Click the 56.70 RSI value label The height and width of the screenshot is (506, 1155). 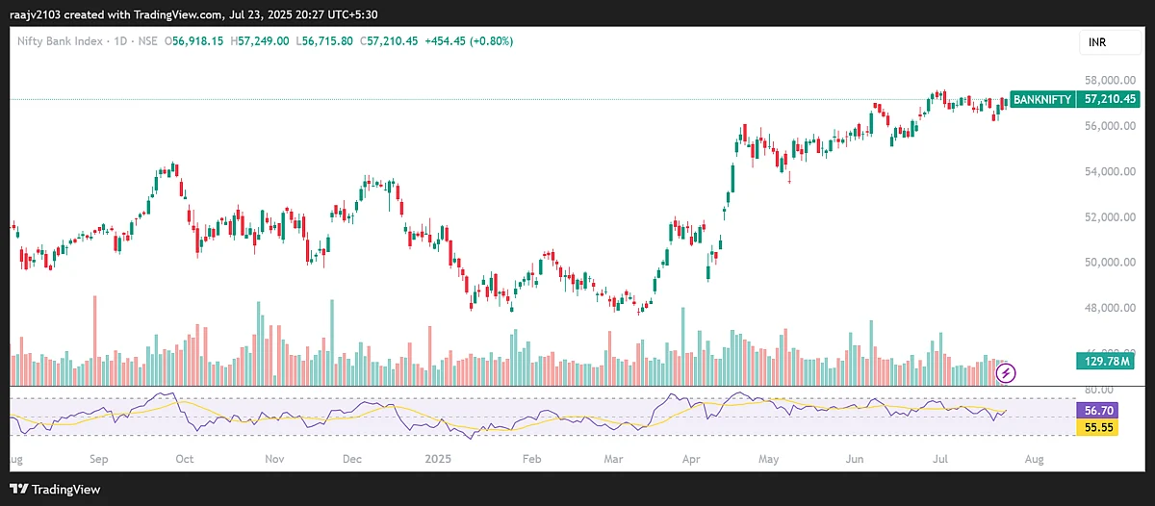tap(1096, 410)
